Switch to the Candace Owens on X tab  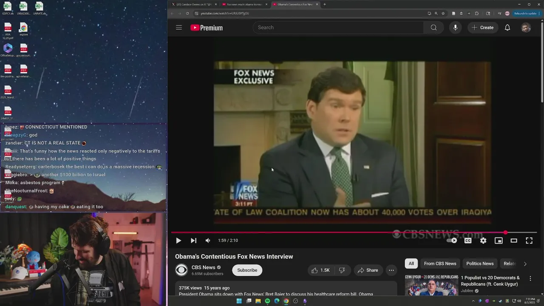pyautogui.click(x=194, y=4)
